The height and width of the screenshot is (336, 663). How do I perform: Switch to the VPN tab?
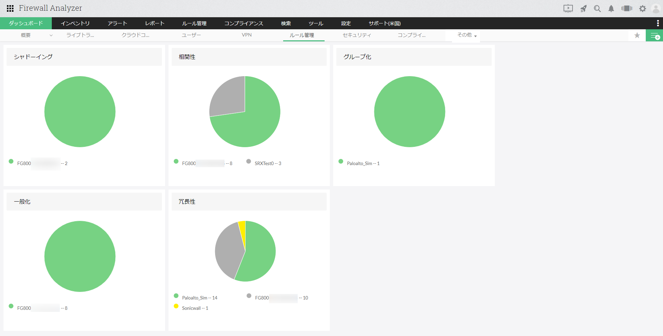click(247, 35)
